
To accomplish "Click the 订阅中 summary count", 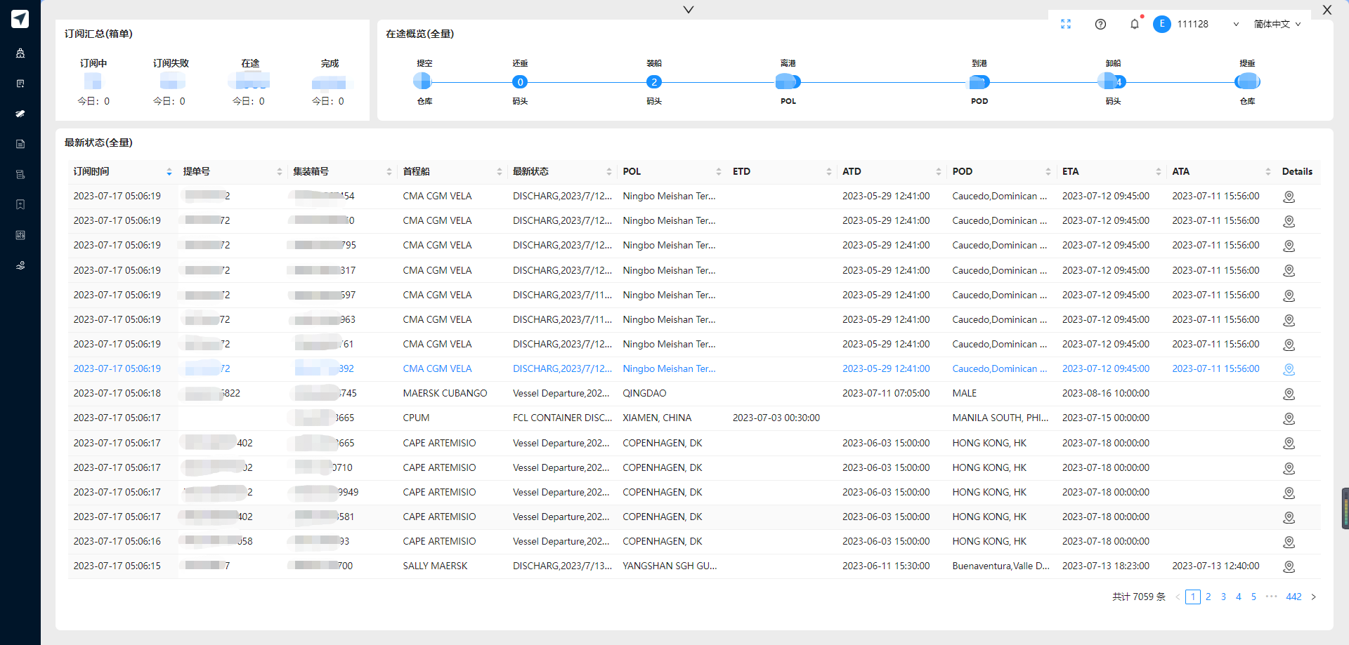I will click(x=93, y=82).
